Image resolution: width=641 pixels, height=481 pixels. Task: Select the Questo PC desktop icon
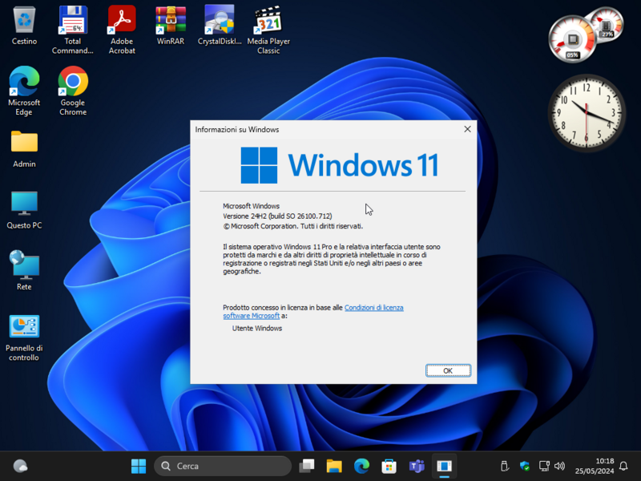click(x=24, y=210)
